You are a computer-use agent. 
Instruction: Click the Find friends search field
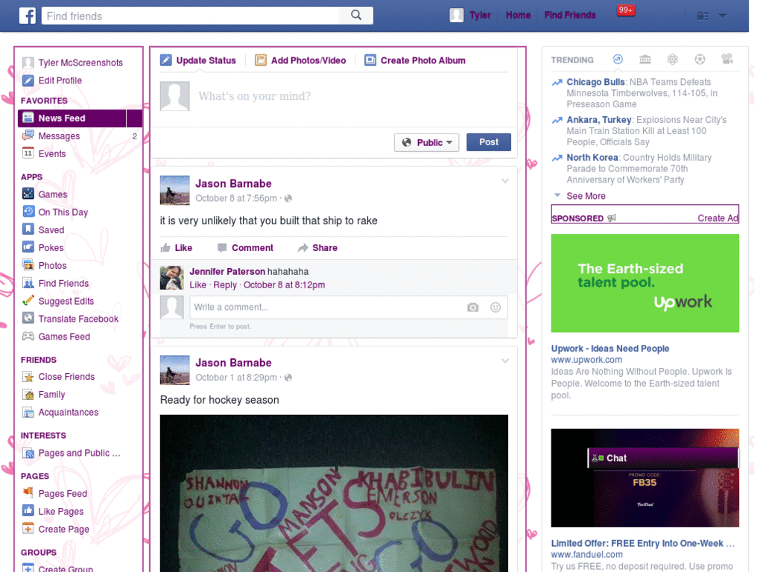(191, 16)
